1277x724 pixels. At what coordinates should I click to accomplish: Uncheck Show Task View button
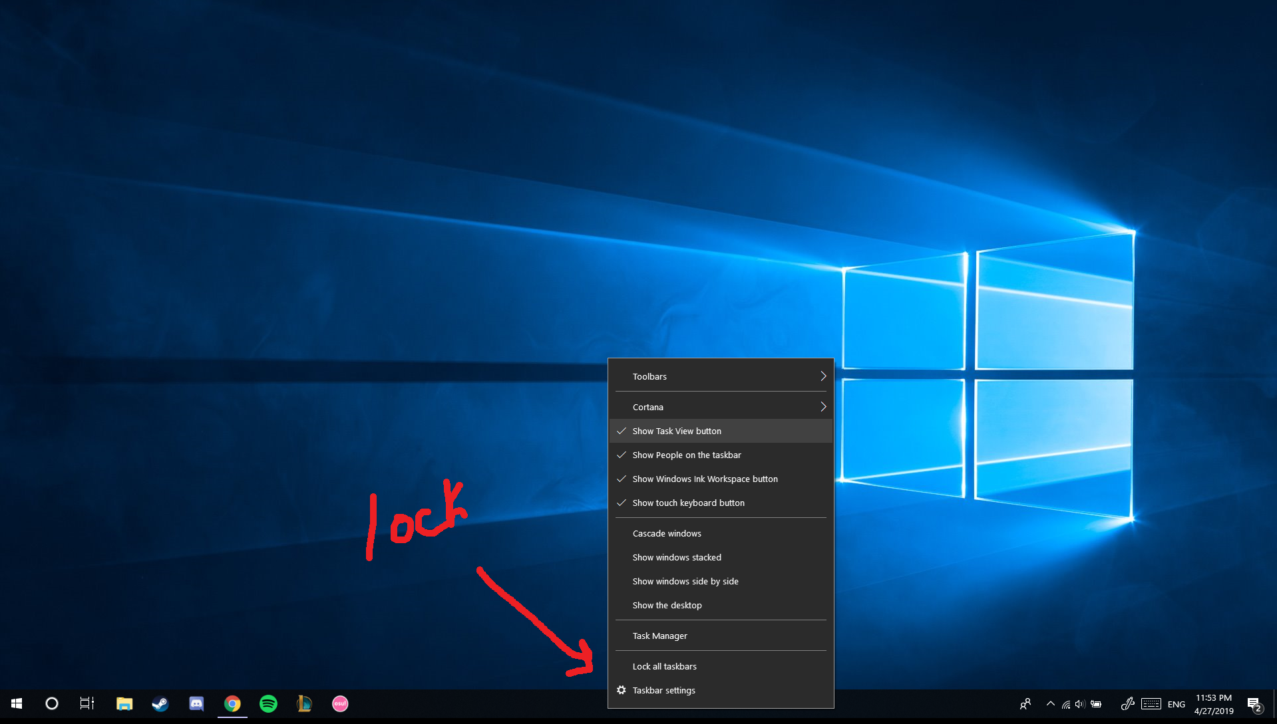point(721,431)
